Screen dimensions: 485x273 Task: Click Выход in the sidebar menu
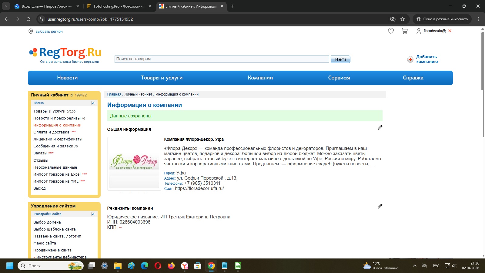(40, 188)
